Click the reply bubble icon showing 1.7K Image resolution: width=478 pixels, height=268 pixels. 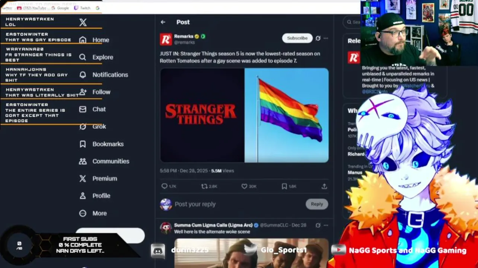coord(164,186)
